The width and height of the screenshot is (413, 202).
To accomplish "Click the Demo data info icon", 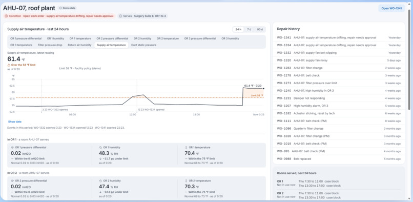I will pyautogui.click(x=60, y=8).
